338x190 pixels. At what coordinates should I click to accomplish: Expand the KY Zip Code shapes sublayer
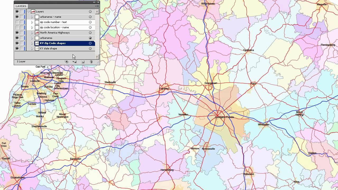tap(32, 43)
